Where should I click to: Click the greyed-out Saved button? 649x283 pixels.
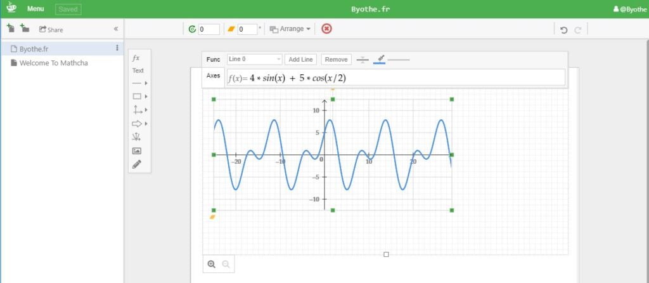pyautogui.click(x=68, y=9)
